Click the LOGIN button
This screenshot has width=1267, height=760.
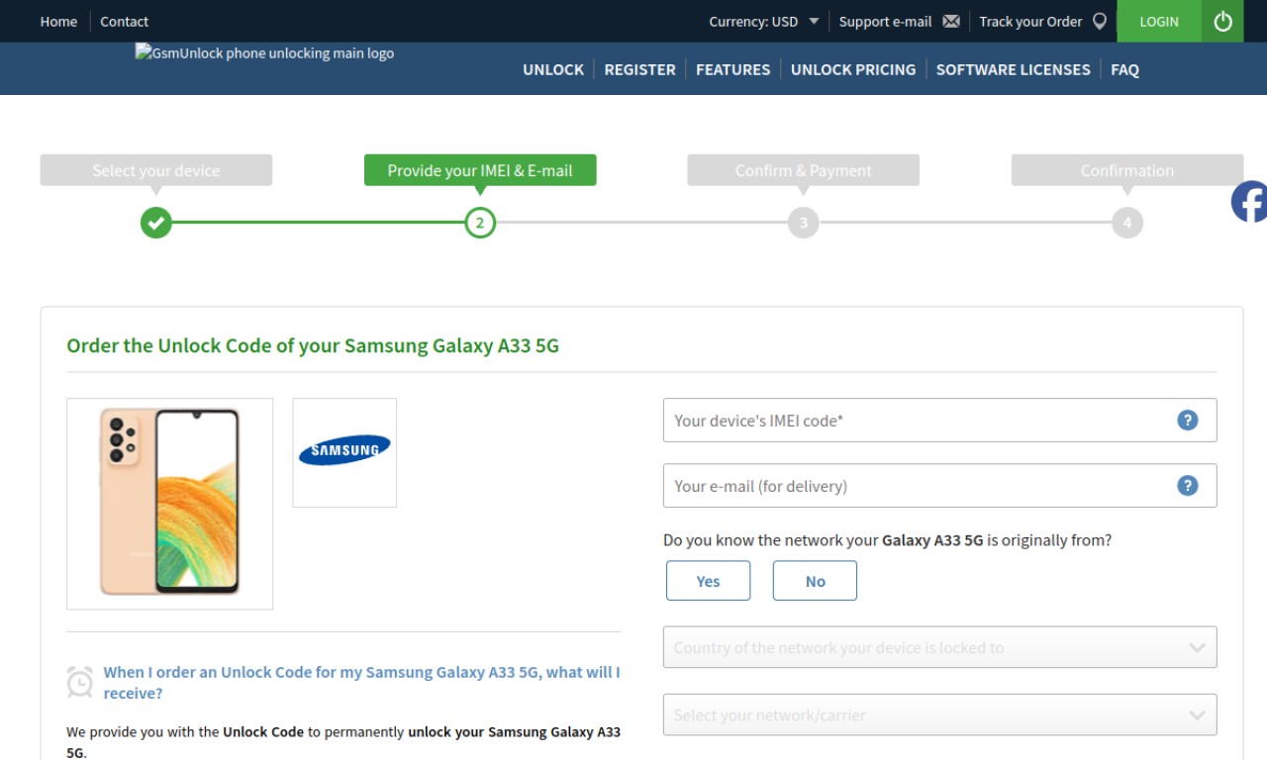pyautogui.click(x=1159, y=21)
